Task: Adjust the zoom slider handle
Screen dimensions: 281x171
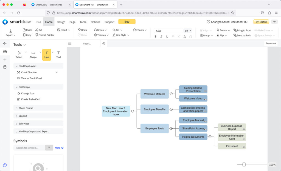Action: coord(244,164)
